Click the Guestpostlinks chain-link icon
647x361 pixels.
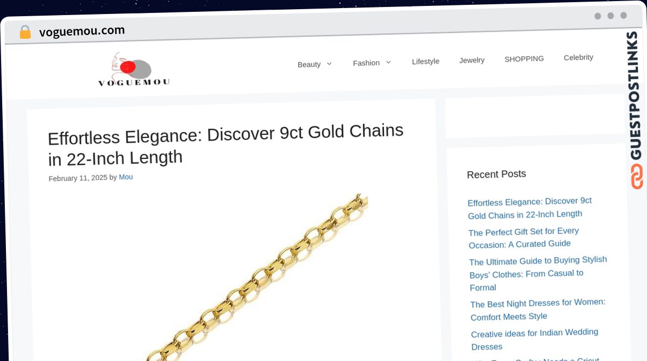point(637,177)
